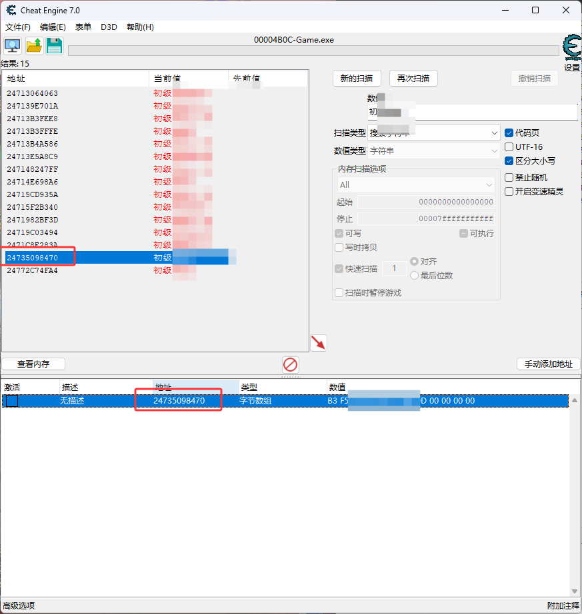582x614 pixels.
Task: Toggle the 可执行 checkbox
Action: coord(463,233)
